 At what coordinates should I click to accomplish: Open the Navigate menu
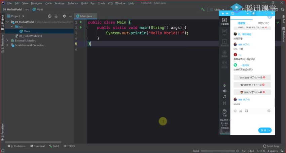[36, 3]
